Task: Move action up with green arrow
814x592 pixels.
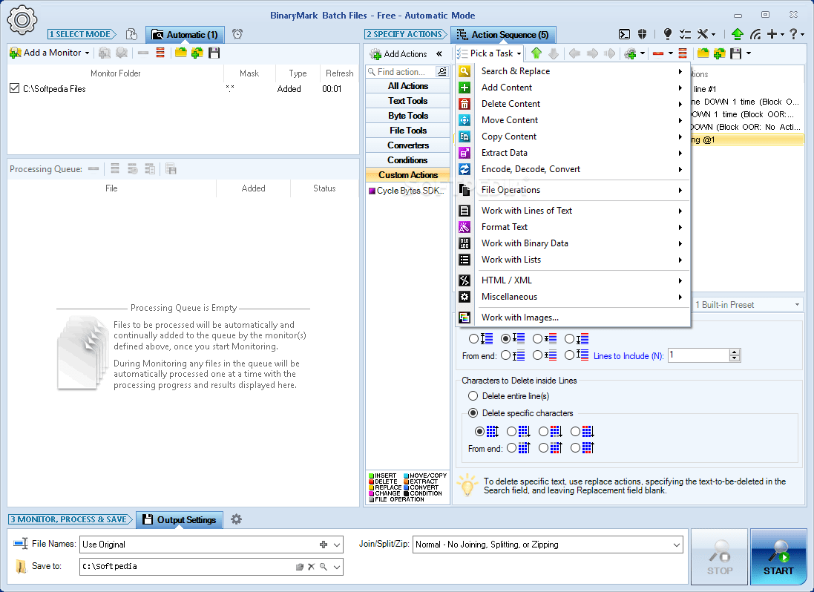Action: (x=536, y=53)
